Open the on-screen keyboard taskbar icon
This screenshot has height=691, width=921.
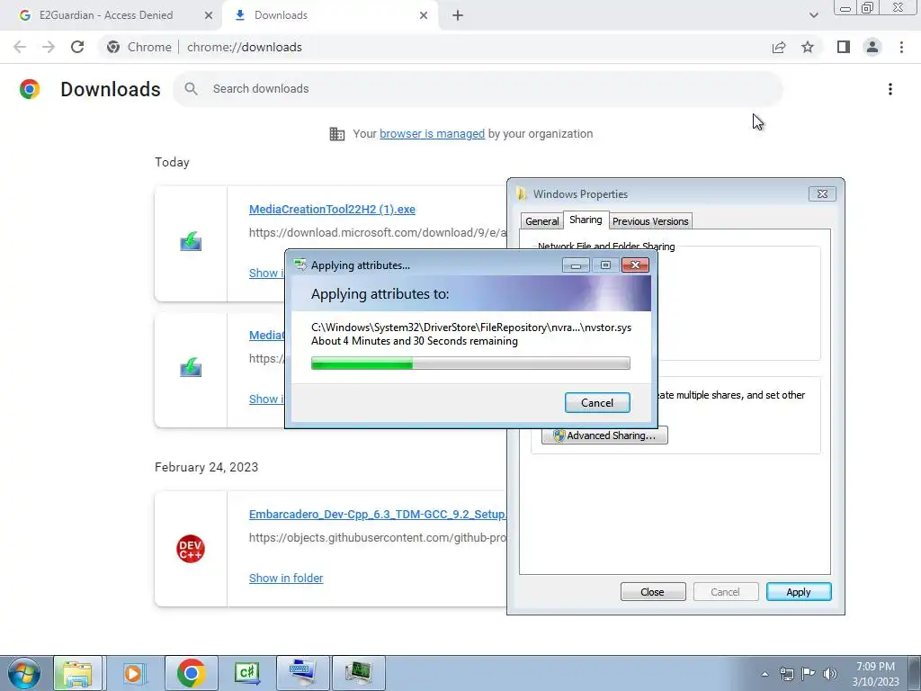tap(302, 673)
